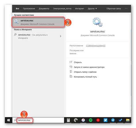Open the three-dots more options menu

pos(126,9)
